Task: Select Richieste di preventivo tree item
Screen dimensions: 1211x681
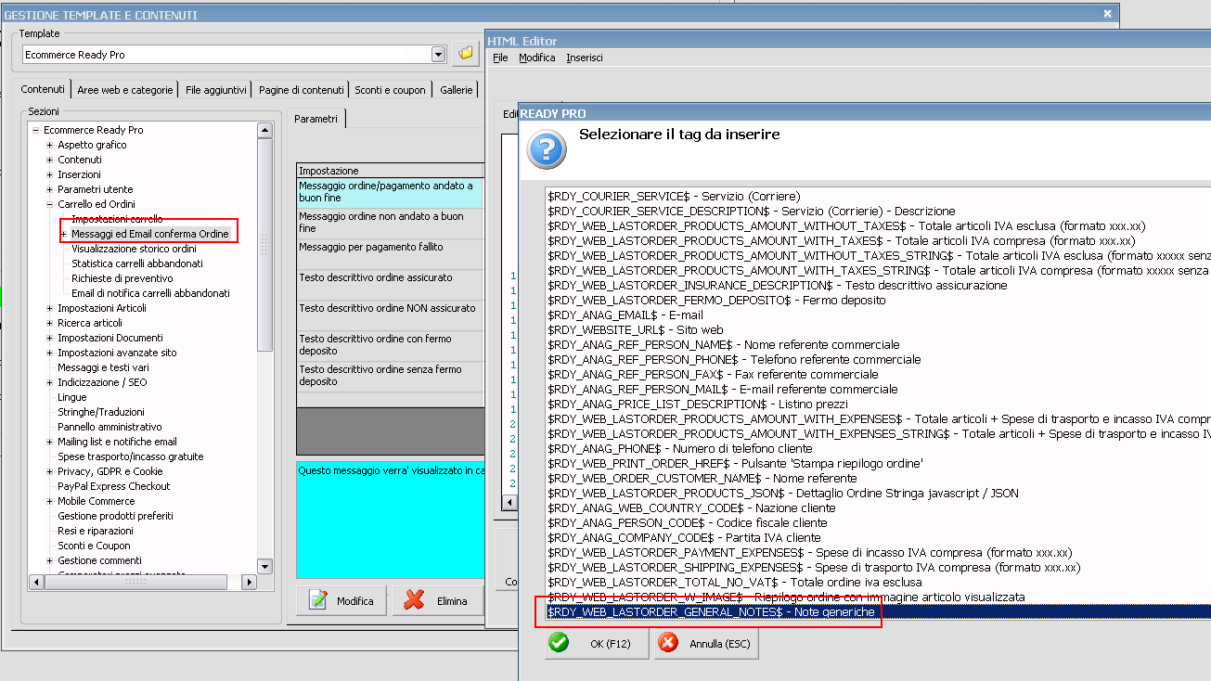Action: tap(122, 278)
